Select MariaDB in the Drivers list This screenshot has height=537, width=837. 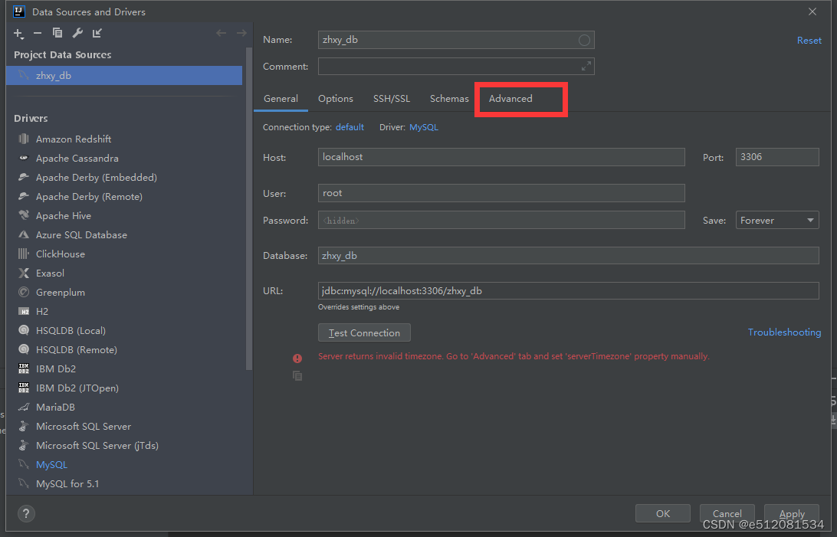click(57, 407)
